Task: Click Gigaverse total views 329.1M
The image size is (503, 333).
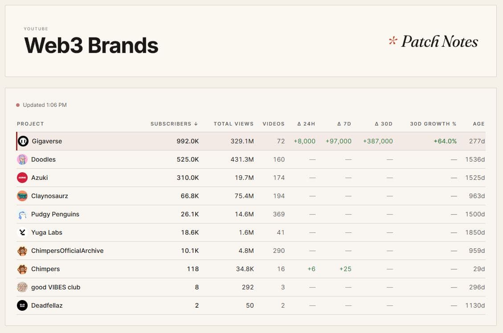Action: pos(242,141)
